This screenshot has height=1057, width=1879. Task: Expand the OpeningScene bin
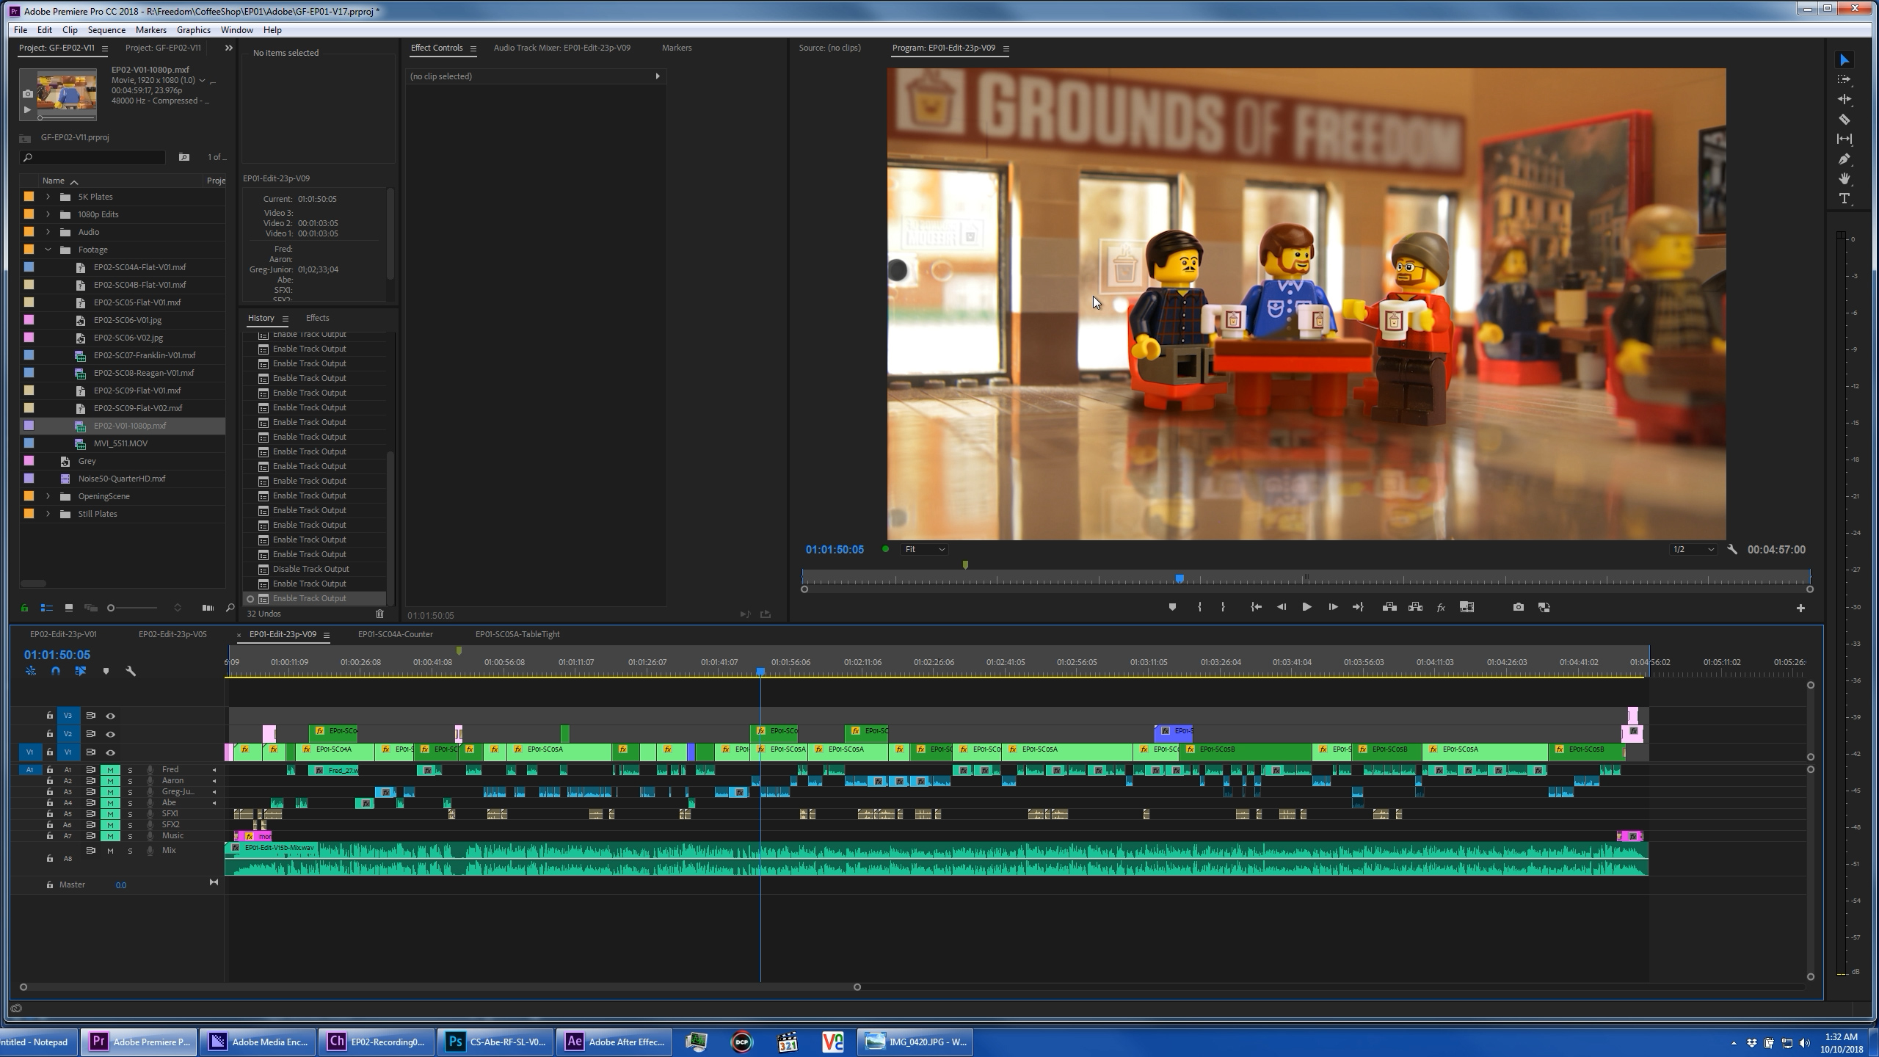coord(48,496)
